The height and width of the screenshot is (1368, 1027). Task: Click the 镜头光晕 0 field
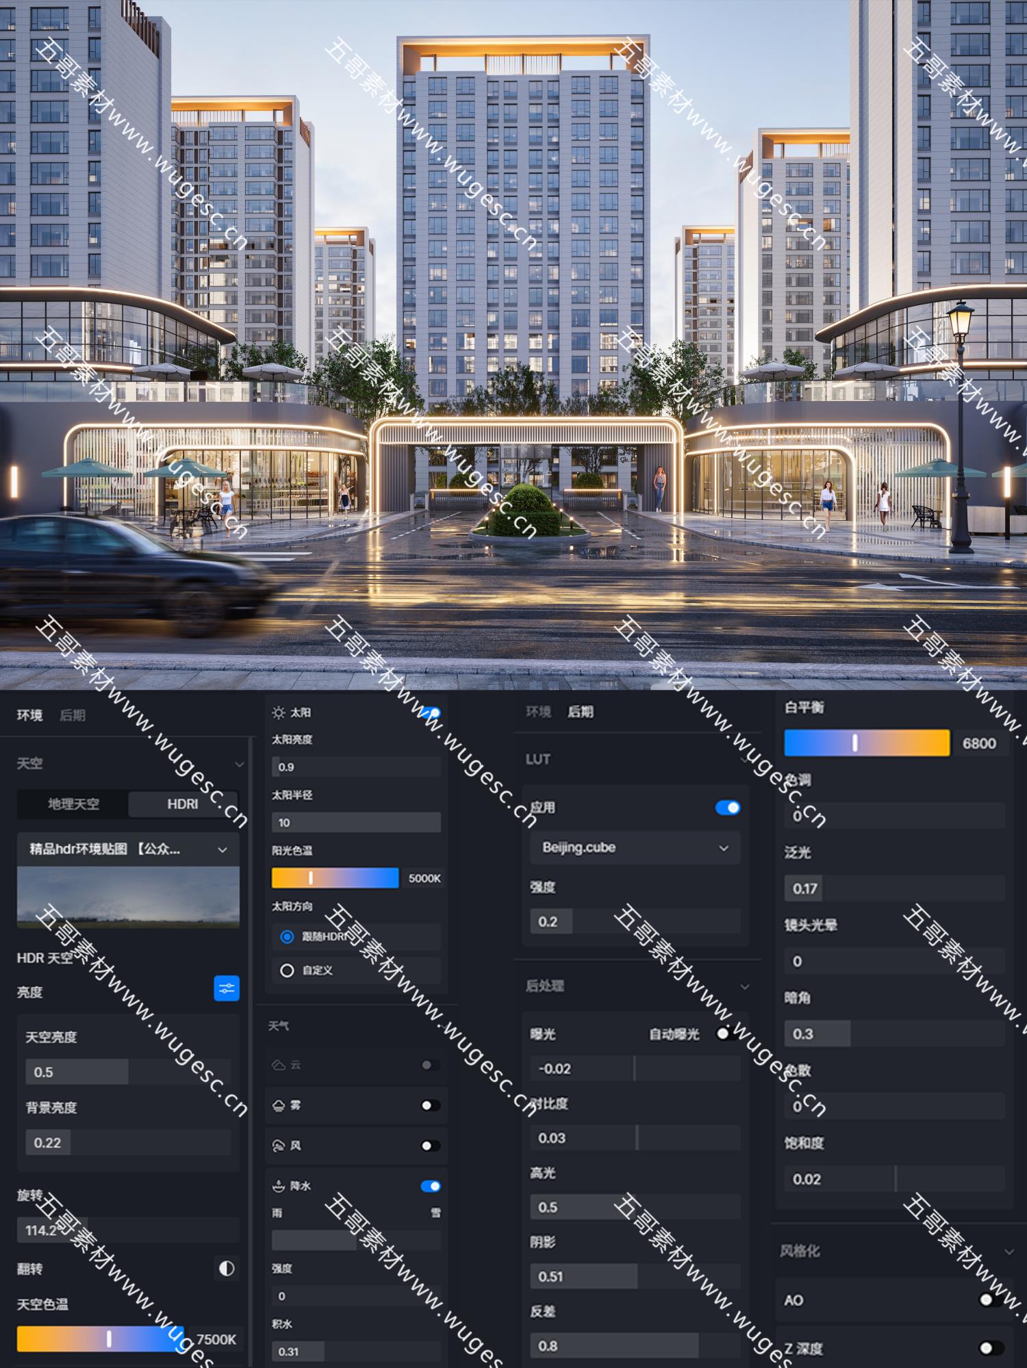point(895,961)
